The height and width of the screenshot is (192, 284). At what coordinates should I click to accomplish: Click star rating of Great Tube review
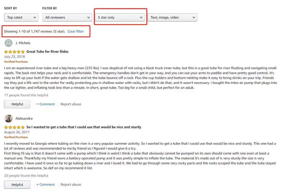click(14, 52)
